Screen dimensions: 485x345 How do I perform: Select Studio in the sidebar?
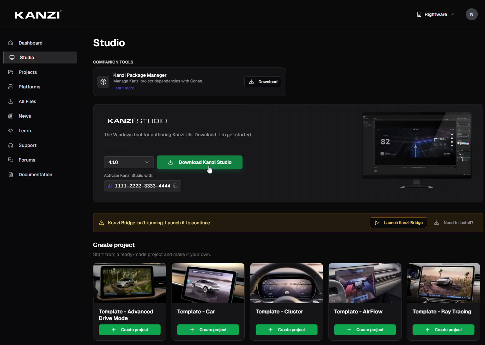click(x=40, y=57)
